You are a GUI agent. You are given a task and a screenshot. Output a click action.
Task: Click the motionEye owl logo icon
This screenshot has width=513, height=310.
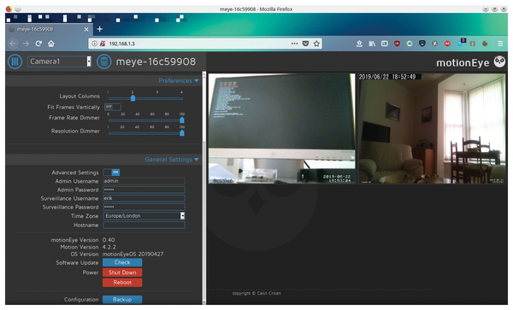(499, 61)
